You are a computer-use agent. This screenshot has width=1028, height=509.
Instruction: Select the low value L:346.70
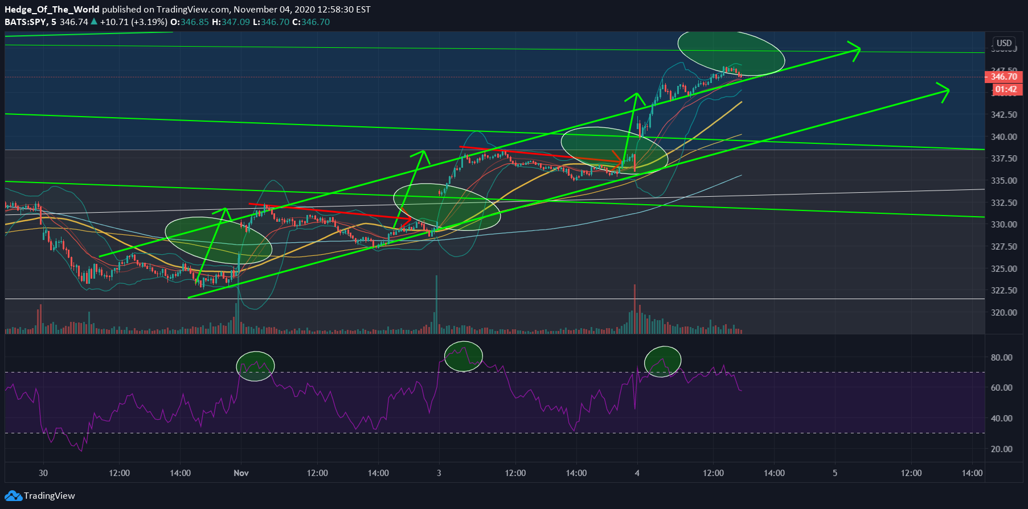271,22
